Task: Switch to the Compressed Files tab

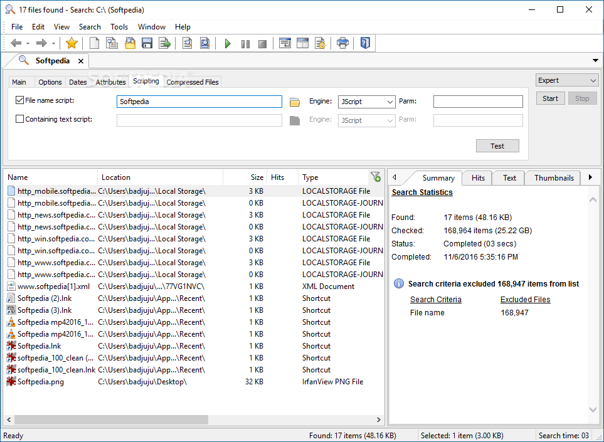Action: [x=193, y=82]
